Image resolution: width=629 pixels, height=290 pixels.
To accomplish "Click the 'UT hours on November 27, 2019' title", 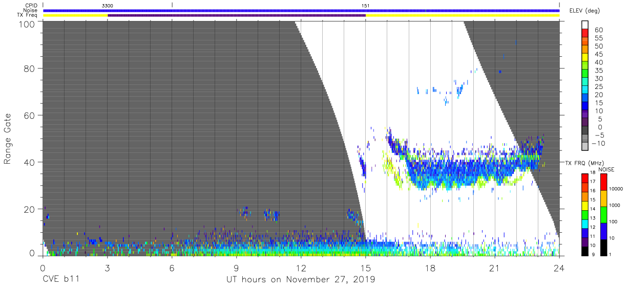I will click(301, 280).
